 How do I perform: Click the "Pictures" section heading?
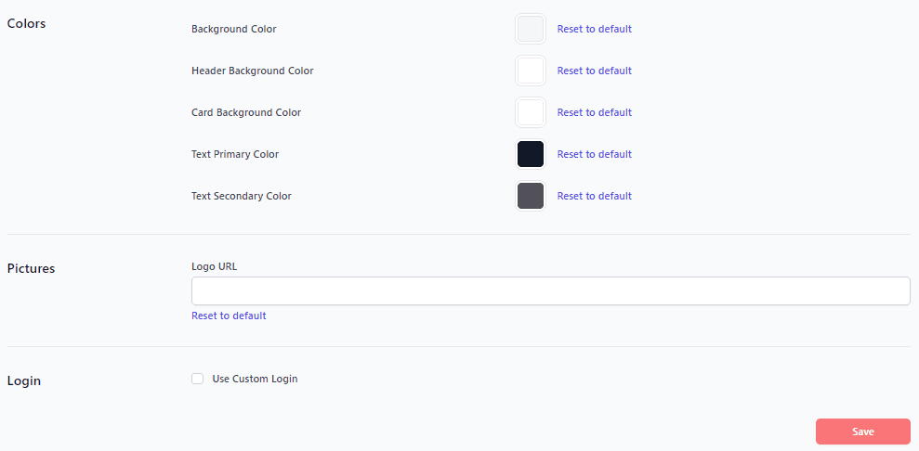(x=31, y=268)
